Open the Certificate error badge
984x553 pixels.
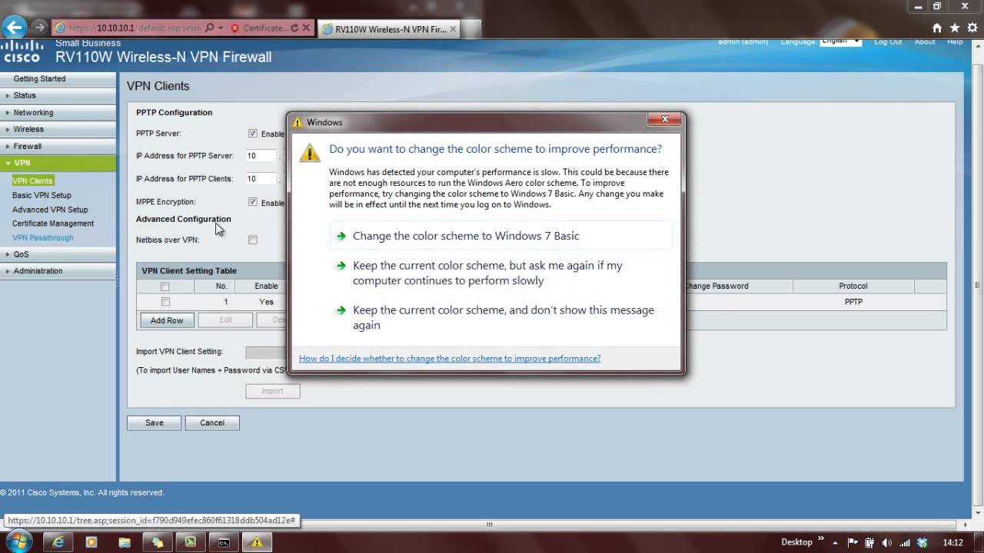[259, 28]
